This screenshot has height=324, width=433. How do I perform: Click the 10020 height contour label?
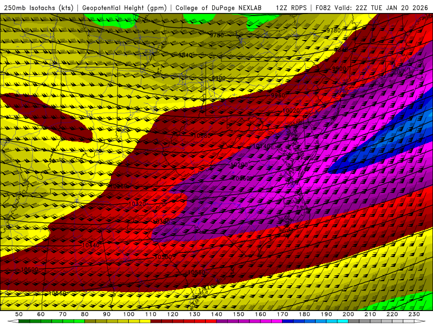[x=291, y=111]
